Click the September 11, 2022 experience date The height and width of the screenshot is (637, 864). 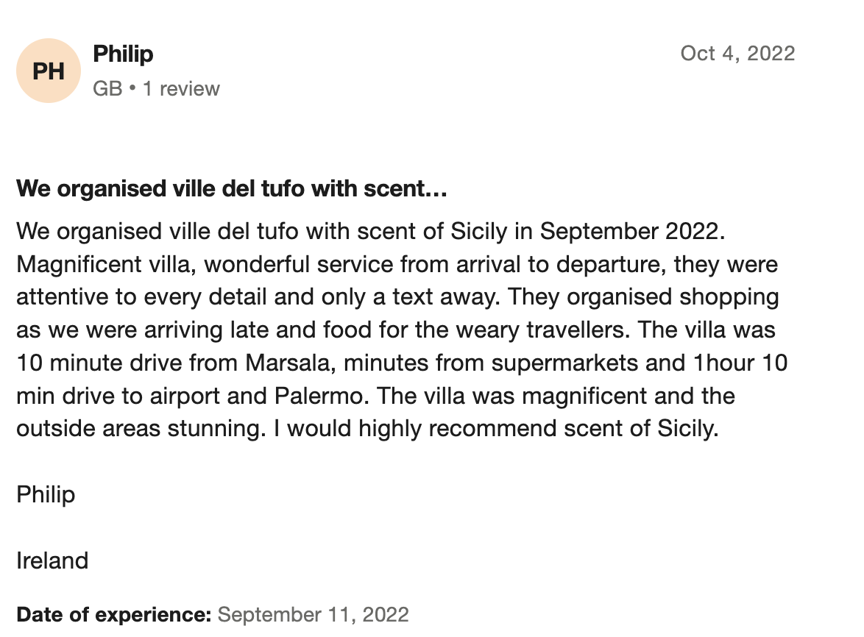coord(314,614)
